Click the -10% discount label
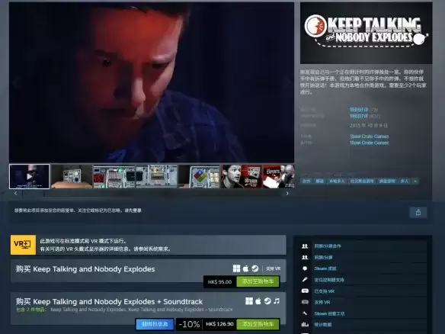This screenshot has height=334, width=445. [x=189, y=324]
